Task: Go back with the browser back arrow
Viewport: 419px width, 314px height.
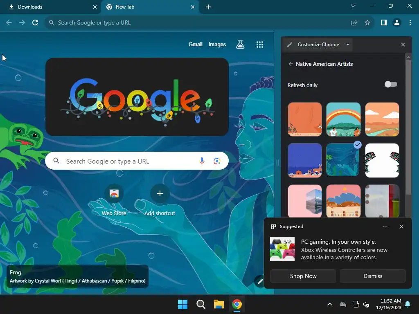Action: (9, 23)
